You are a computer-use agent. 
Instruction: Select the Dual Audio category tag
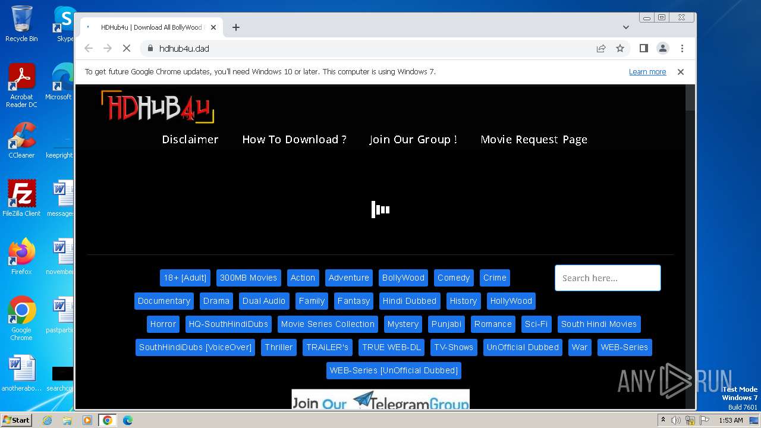point(264,301)
